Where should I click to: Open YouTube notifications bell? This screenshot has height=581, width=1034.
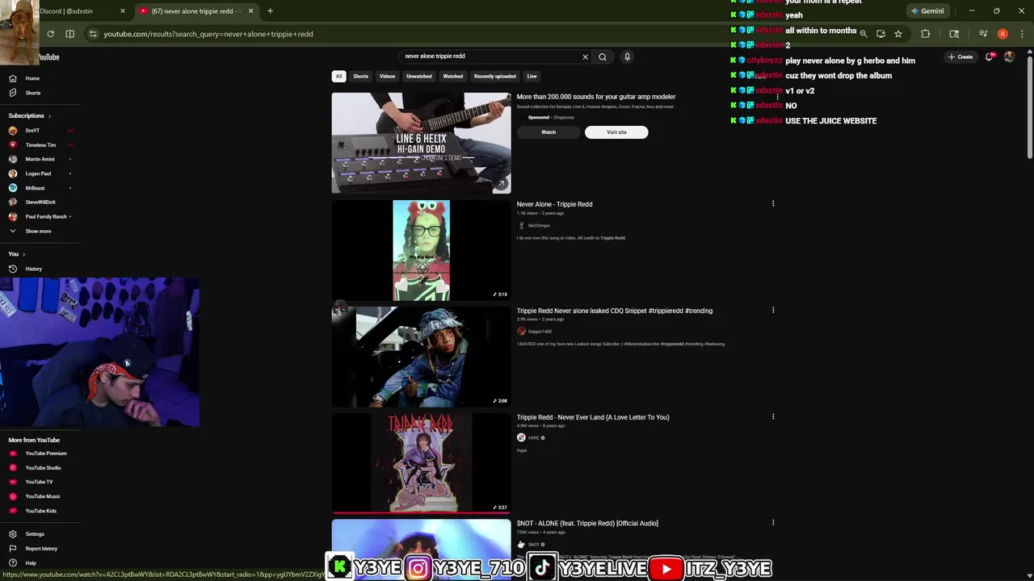click(x=989, y=56)
